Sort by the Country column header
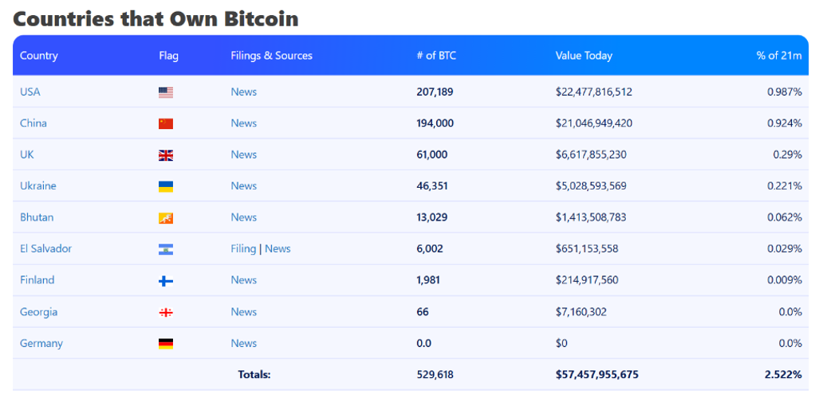The height and width of the screenshot is (398, 819). coord(39,56)
